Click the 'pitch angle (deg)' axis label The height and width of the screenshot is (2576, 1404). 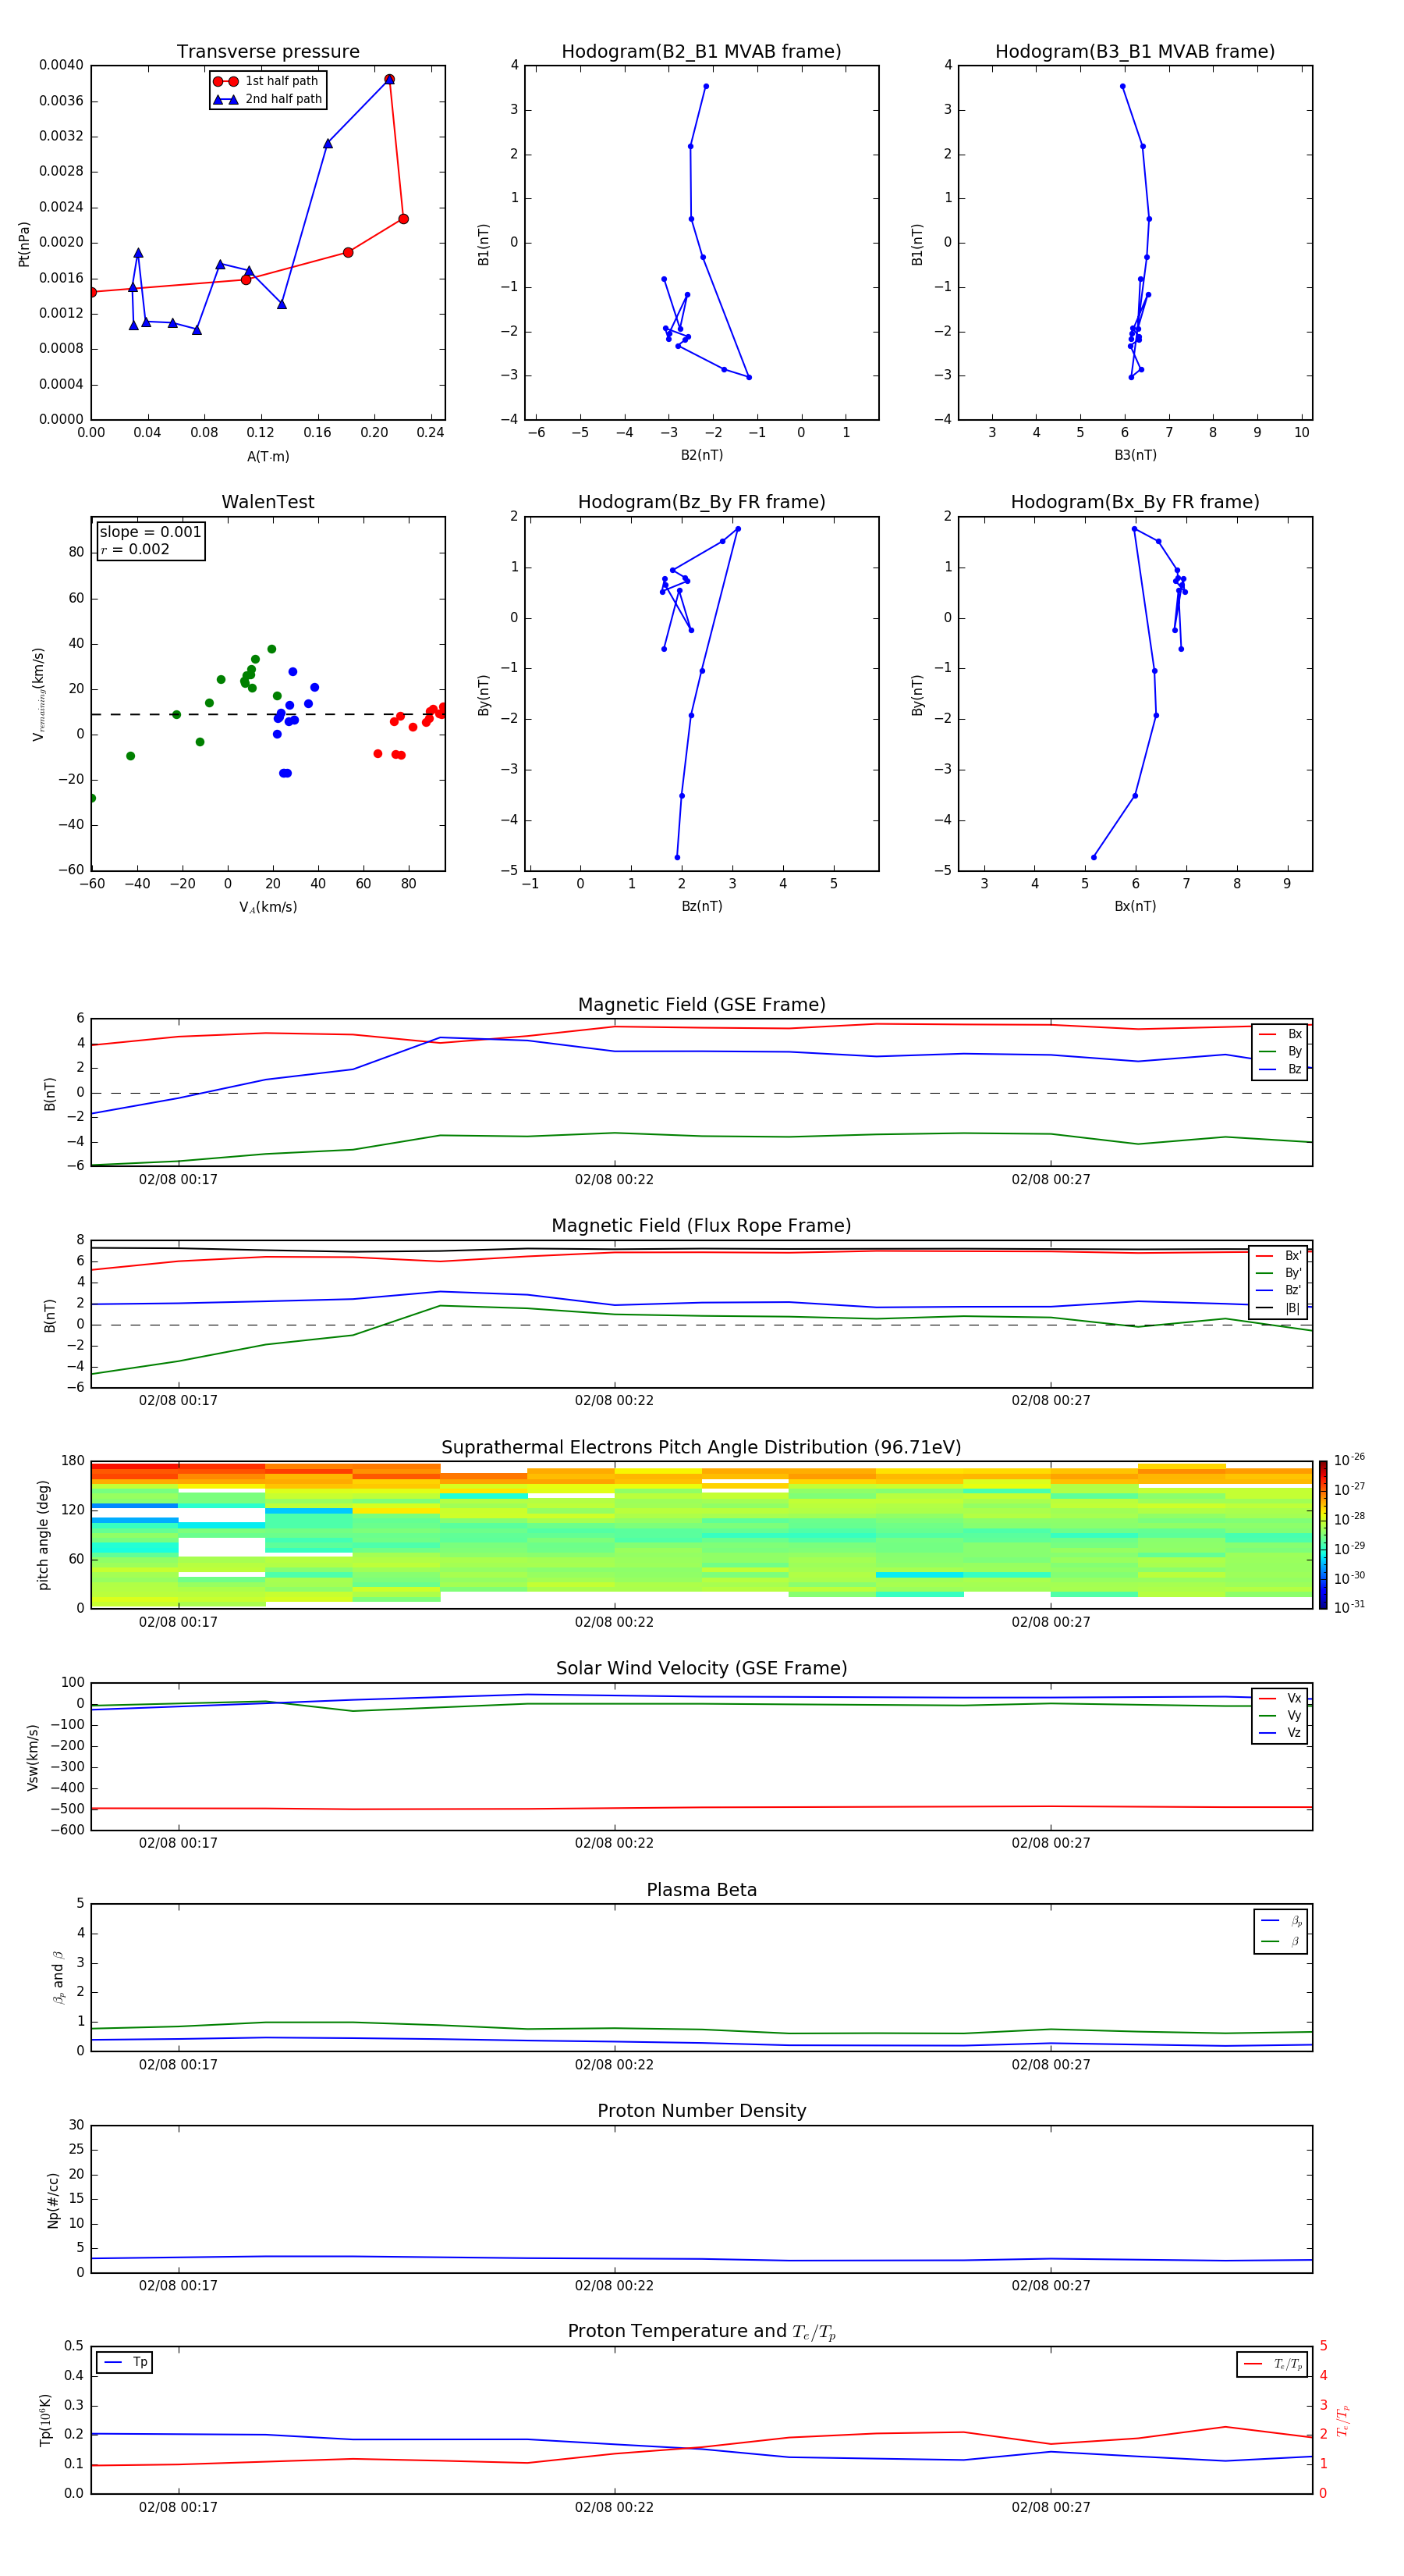coord(43,1535)
